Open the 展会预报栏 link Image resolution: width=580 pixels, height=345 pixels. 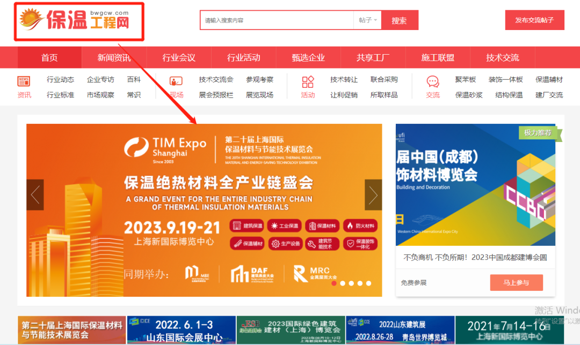coord(216,95)
